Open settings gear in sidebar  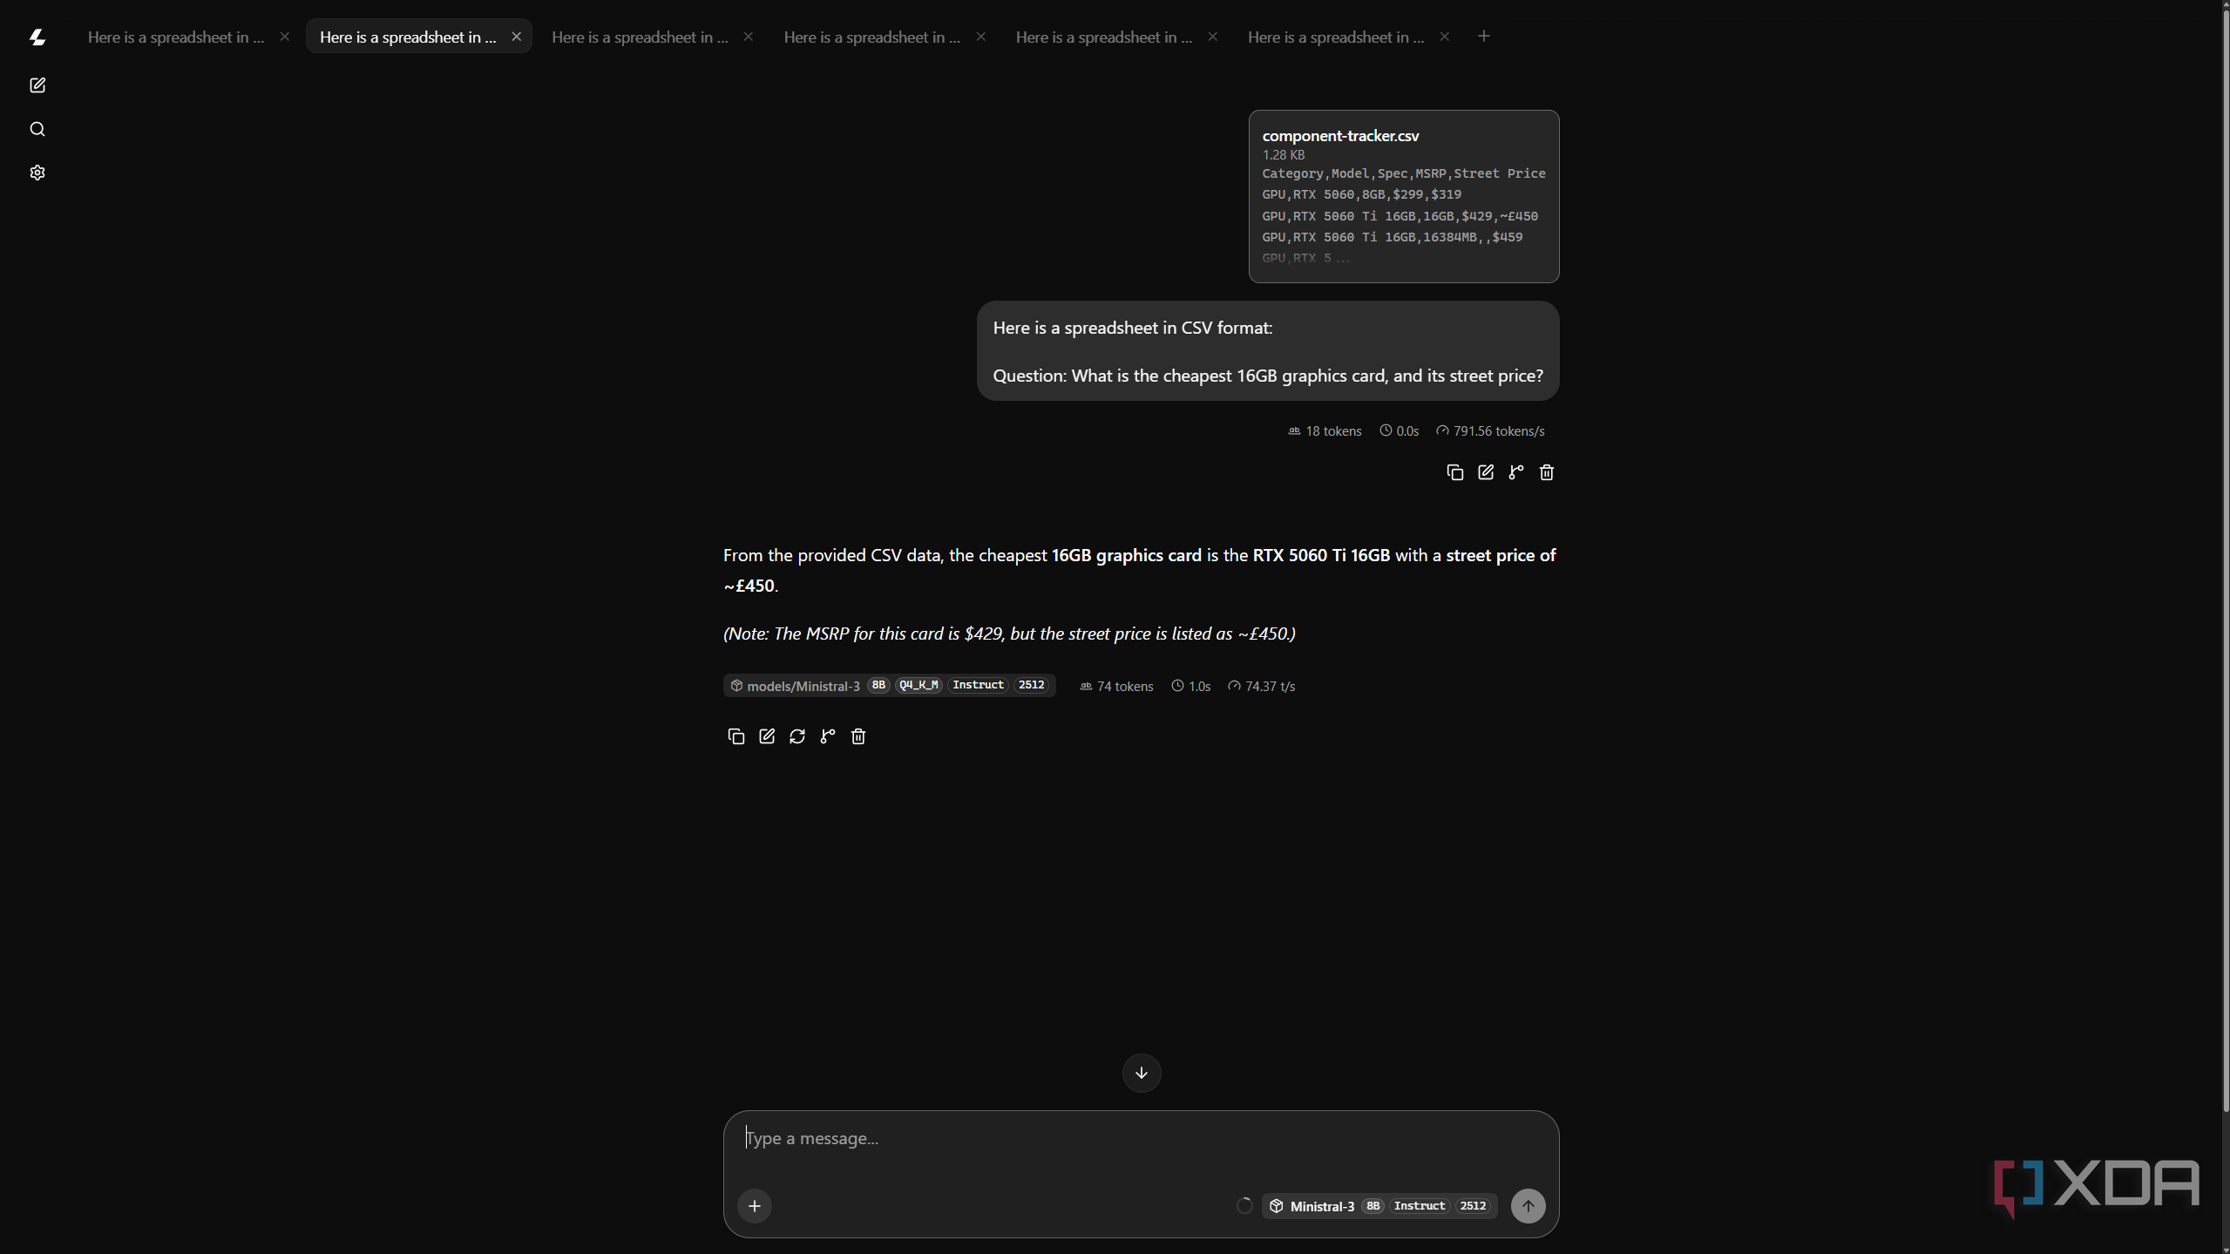point(37,173)
